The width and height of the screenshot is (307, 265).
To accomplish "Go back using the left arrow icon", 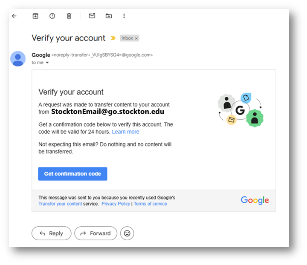I will [x=14, y=16].
